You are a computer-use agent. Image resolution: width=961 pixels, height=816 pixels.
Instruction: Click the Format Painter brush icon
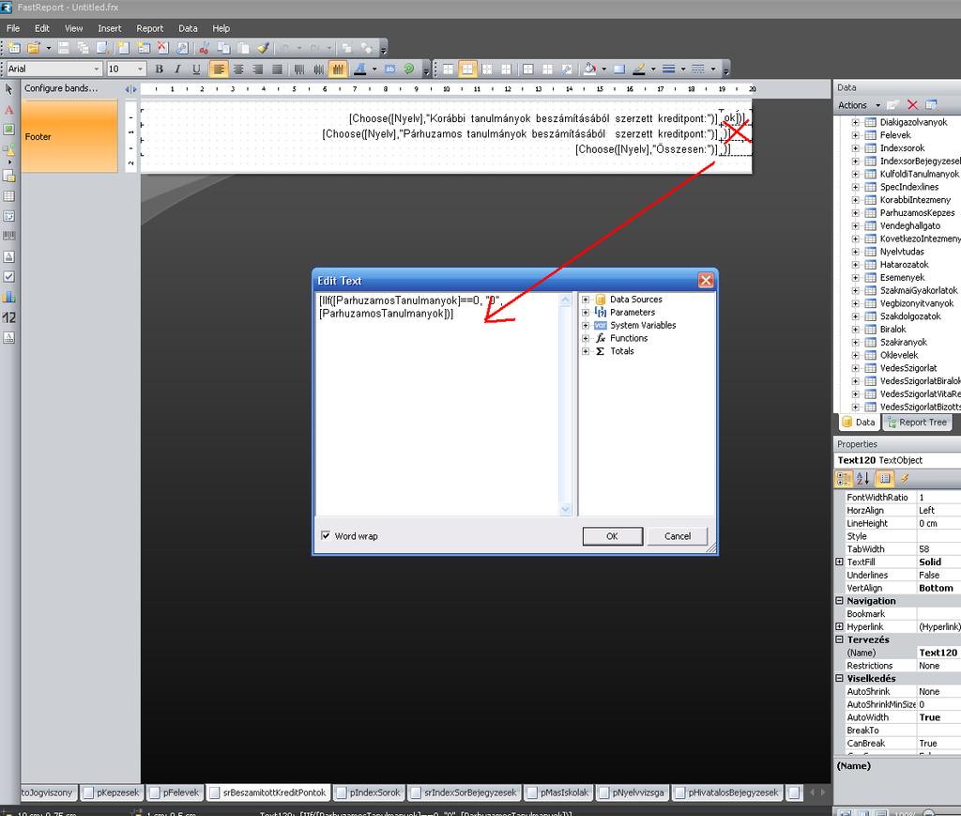tap(263, 48)
